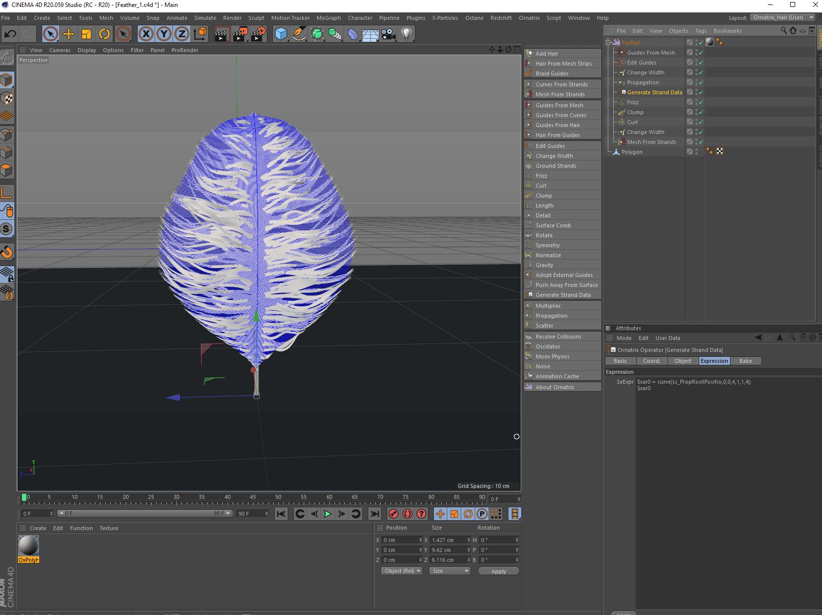Click the Undo arrow icon
Image resolution: width=822 pixels, height=615 pixels.
point(10,34)
